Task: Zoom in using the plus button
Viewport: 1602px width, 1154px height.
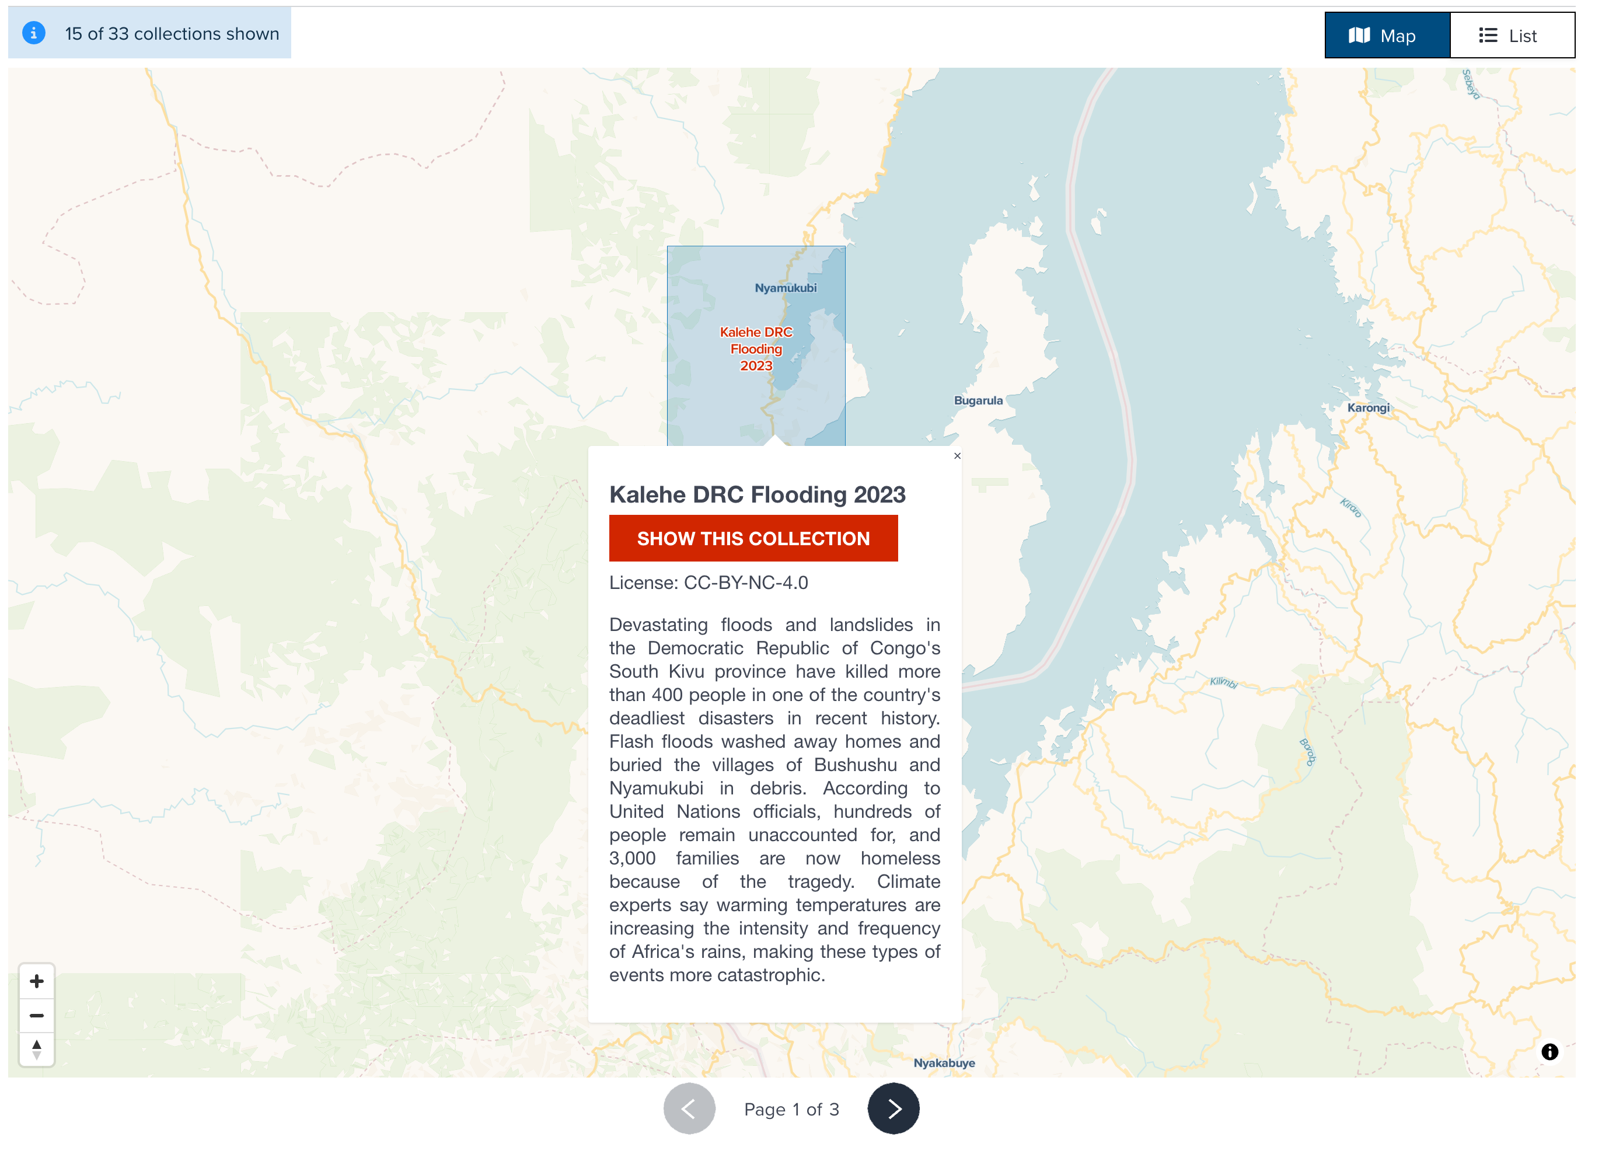Action: [x=37, y=981]
